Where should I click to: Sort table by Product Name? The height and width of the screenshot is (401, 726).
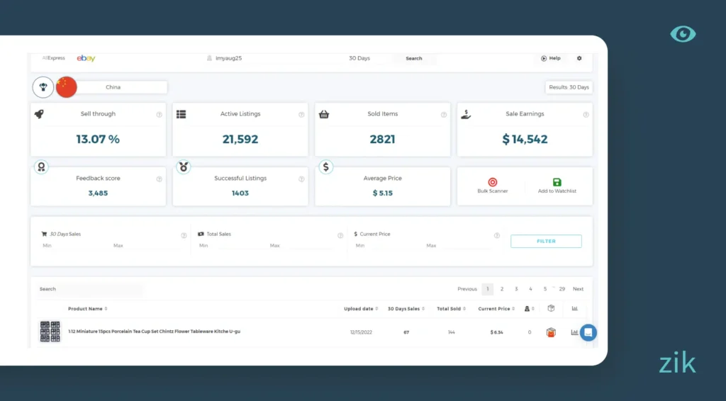[88, 309]
